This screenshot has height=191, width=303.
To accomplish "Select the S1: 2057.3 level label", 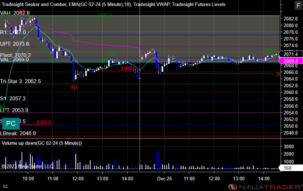I will (x=13, y=99).
